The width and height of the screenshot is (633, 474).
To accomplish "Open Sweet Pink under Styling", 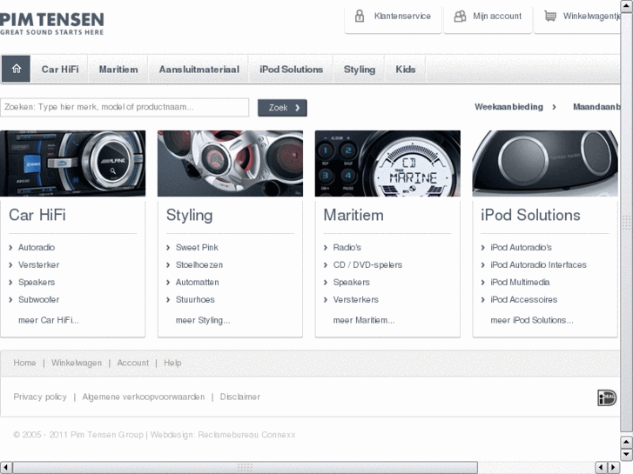I will click(x=197, y=247).
